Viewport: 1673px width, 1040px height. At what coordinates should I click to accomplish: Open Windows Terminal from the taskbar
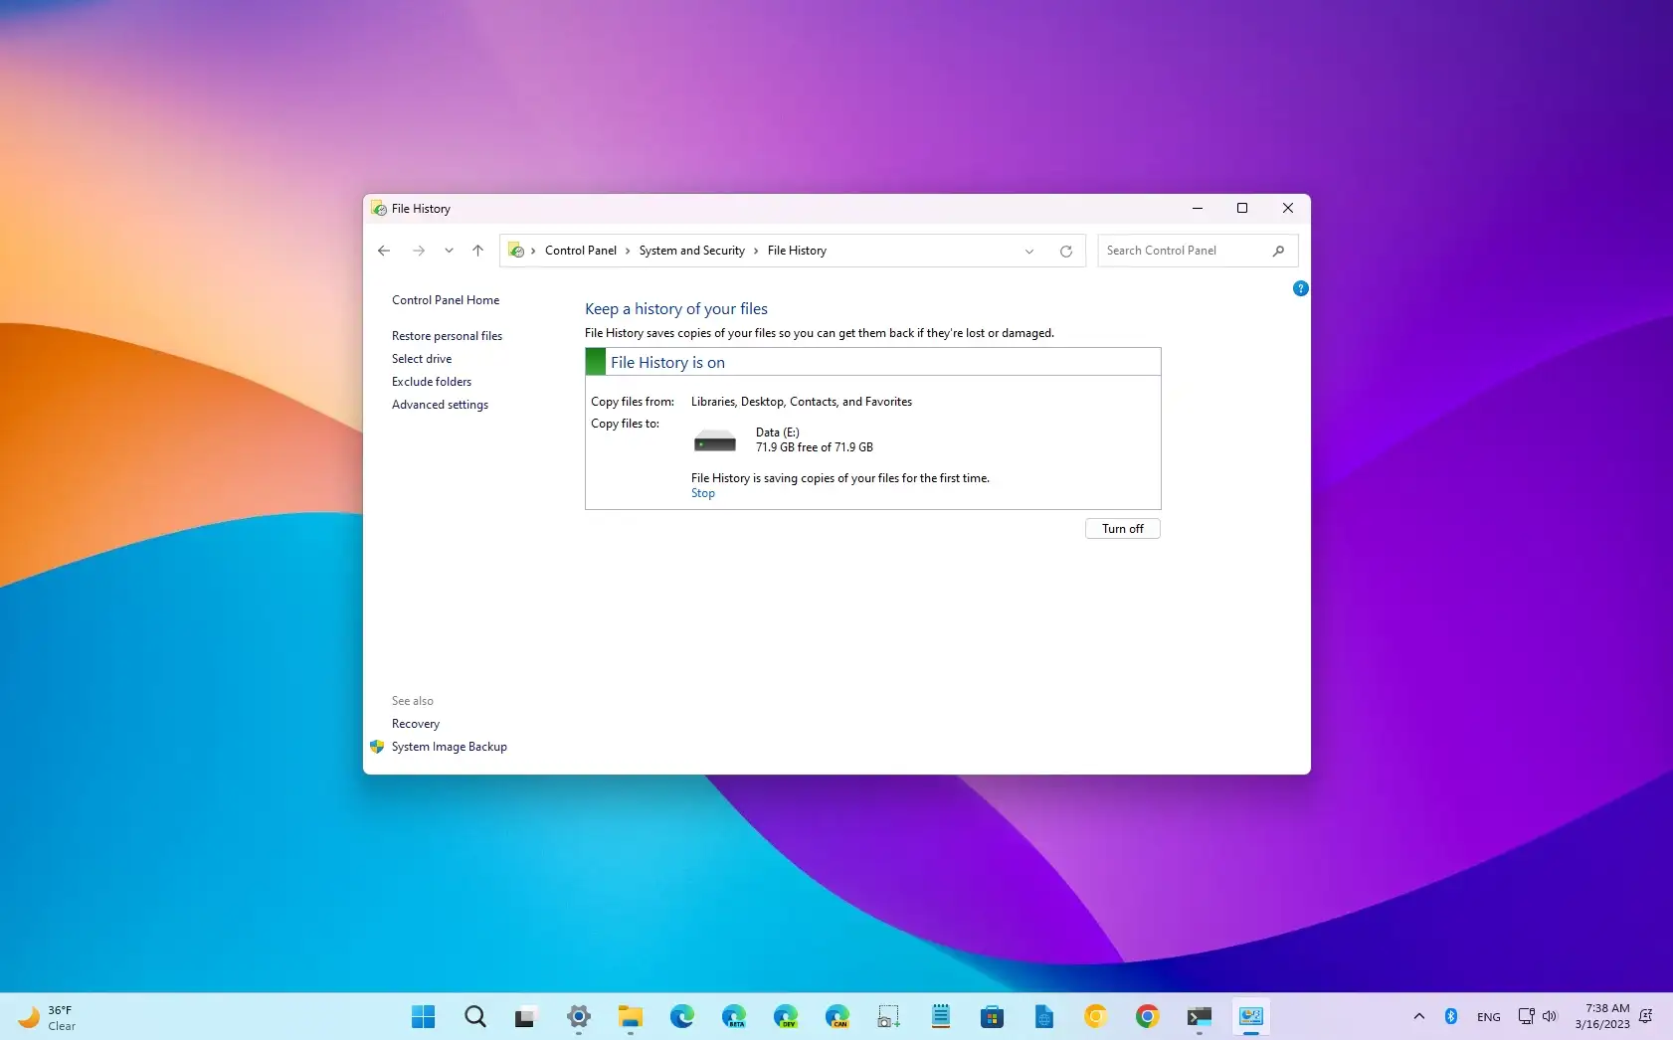[1200, 1016]
